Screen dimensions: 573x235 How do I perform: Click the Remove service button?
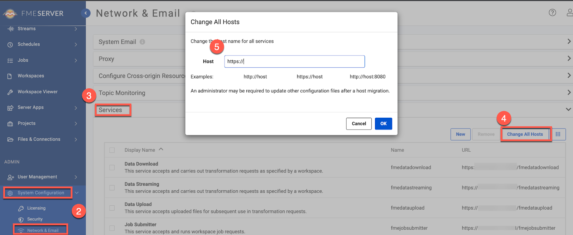click(x=486, y=134)
